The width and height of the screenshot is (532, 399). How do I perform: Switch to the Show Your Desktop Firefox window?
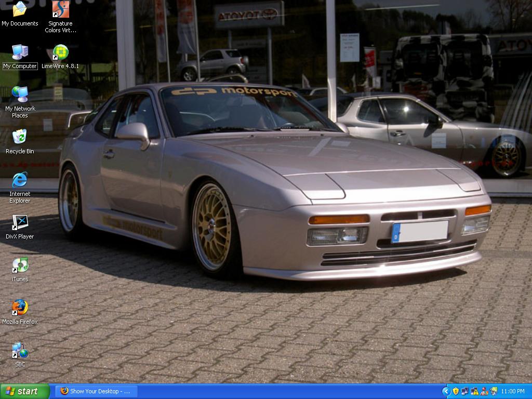(96, 391)
